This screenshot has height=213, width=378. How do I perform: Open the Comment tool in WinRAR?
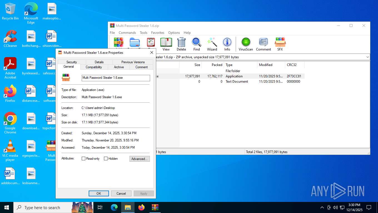(263, 44)
